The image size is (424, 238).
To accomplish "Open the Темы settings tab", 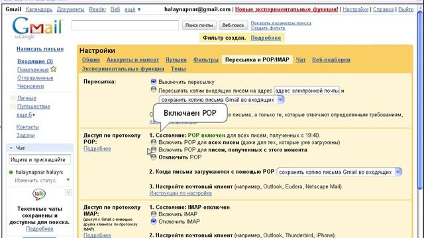I will pos(178,69).
